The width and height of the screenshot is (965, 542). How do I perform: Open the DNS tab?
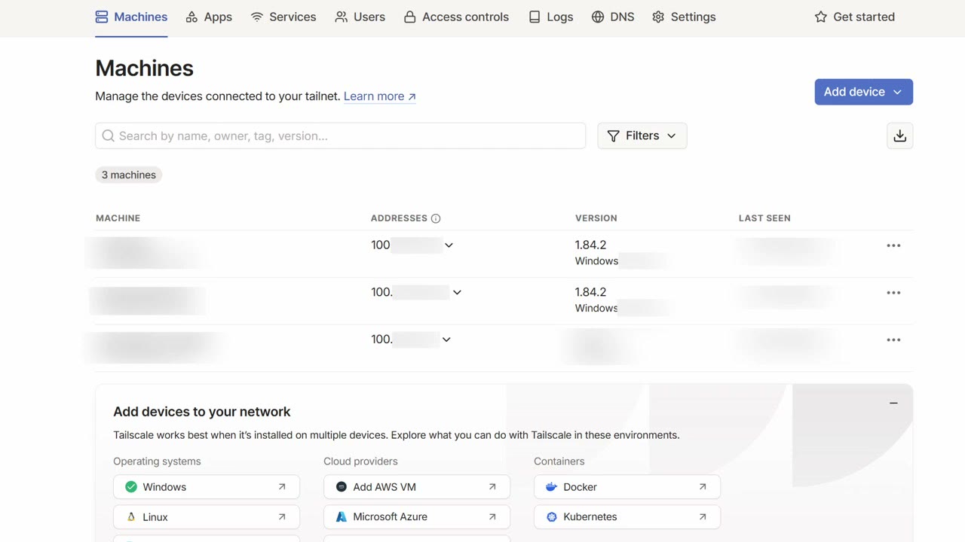click(613, 17)
